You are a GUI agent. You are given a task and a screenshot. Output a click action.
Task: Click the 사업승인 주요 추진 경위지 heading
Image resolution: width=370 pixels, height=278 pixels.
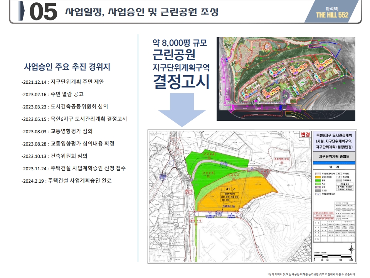[x=67, y=66]
